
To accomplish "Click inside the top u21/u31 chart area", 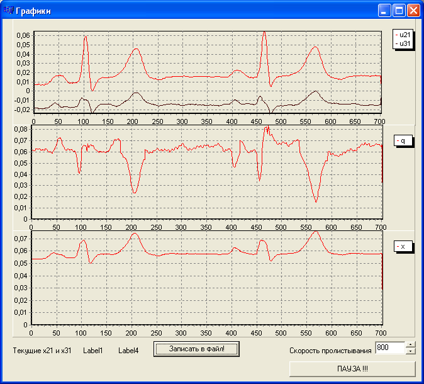I will tap(208, 72).
